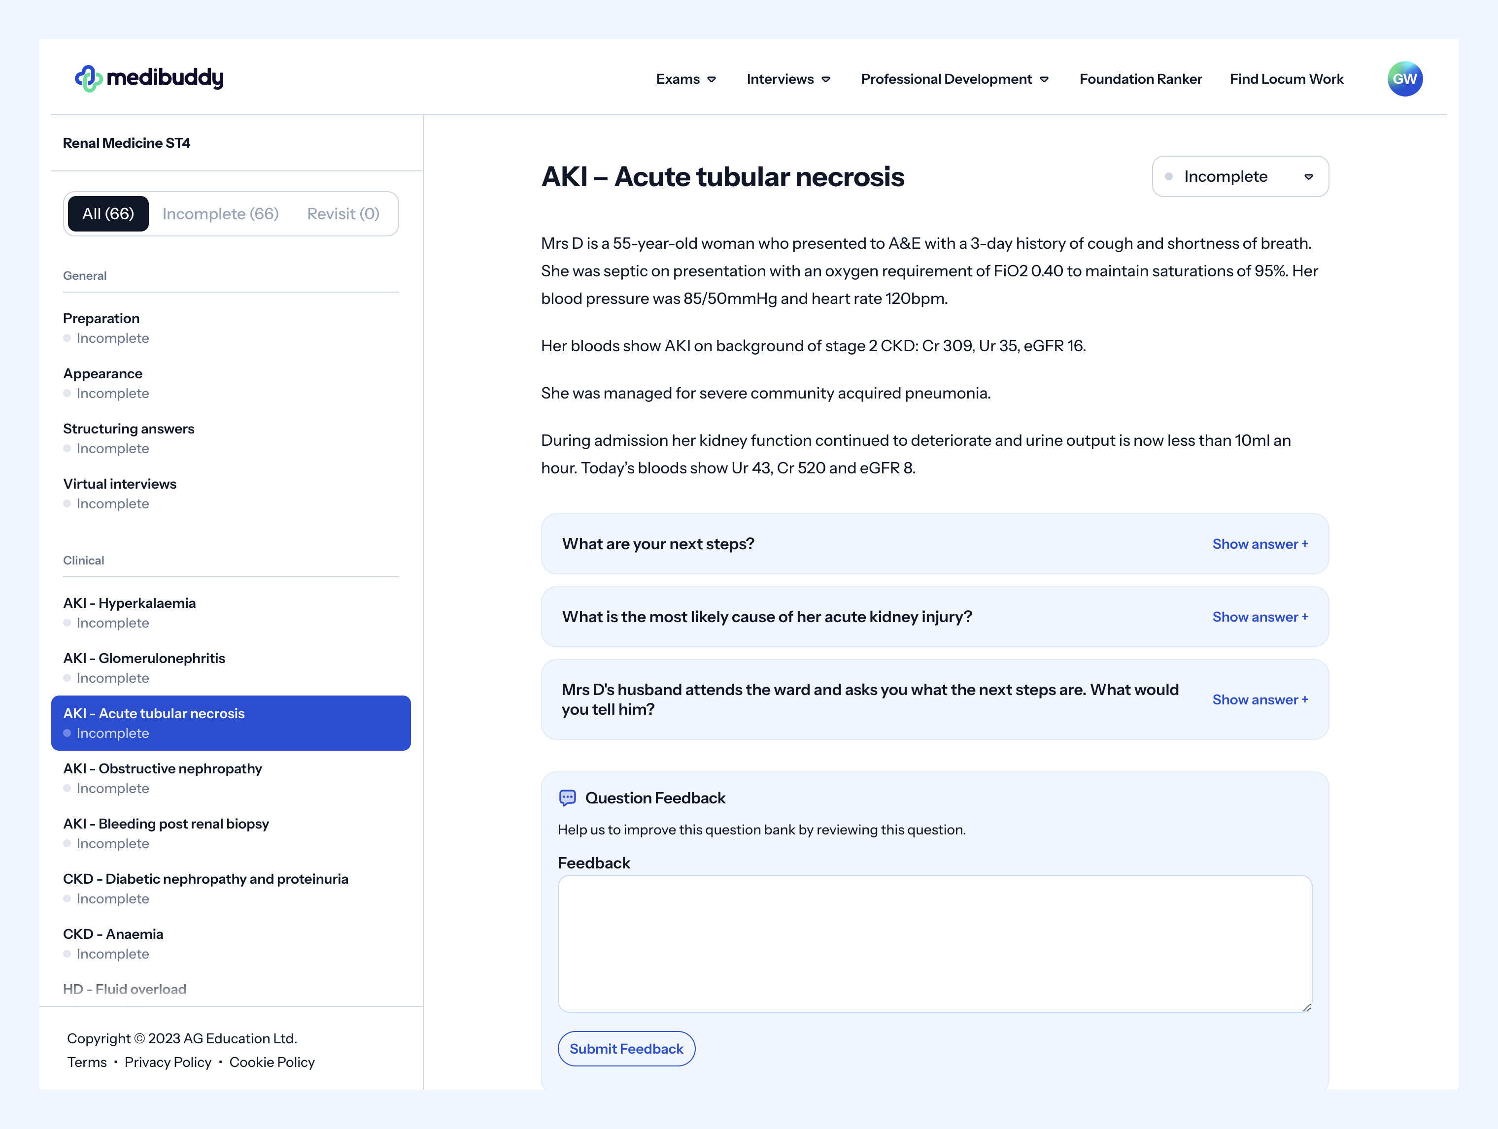Screen dimensions: 1498x1129
Task: Go to Foundation Ranker
Action: point(1140,79)
